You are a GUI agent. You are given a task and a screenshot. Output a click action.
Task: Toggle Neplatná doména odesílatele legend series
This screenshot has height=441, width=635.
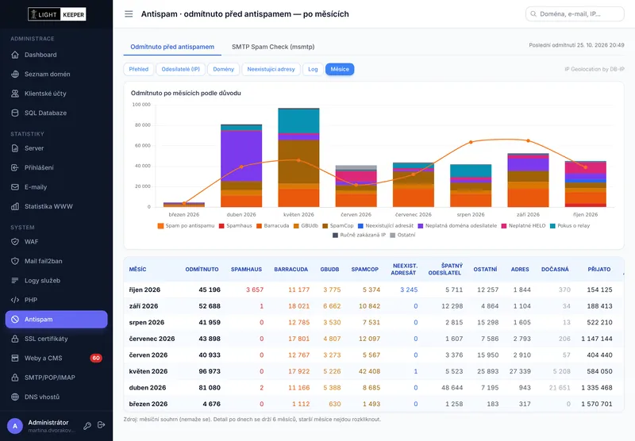point(457,226)
